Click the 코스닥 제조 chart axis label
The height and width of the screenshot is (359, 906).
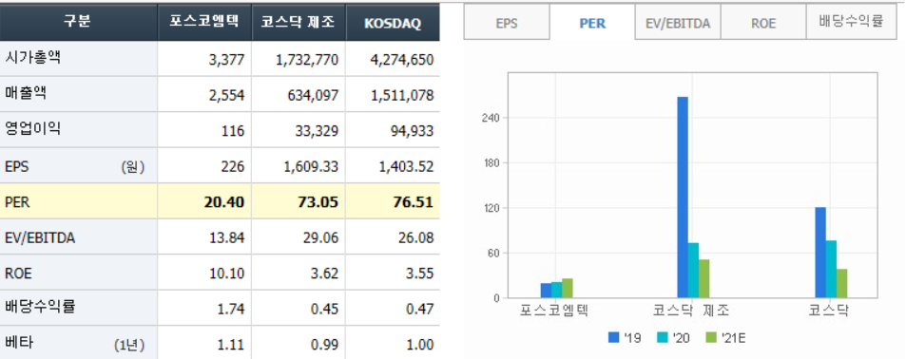point(690,311)
